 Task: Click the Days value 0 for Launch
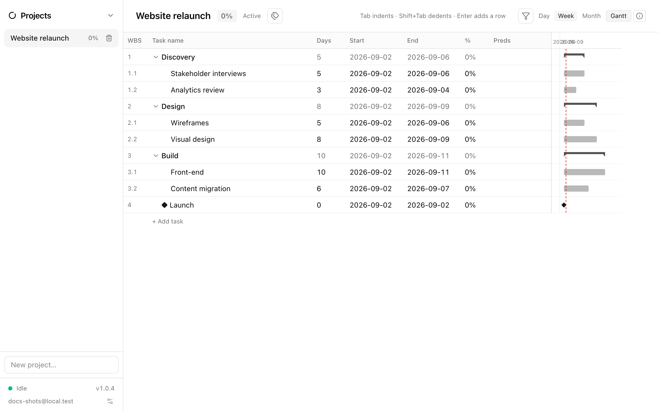tap(319, 205)
